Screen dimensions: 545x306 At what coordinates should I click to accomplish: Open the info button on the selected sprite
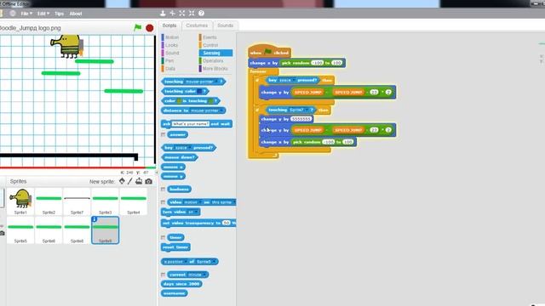[95, 219]
